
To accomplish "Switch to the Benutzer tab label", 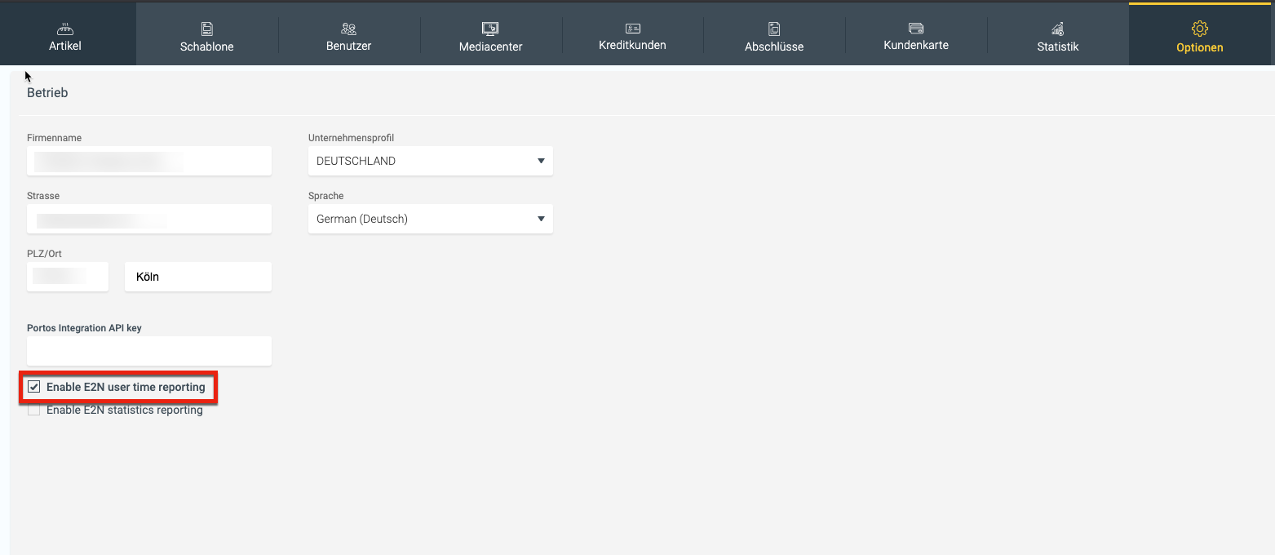I will click(348, 47).
